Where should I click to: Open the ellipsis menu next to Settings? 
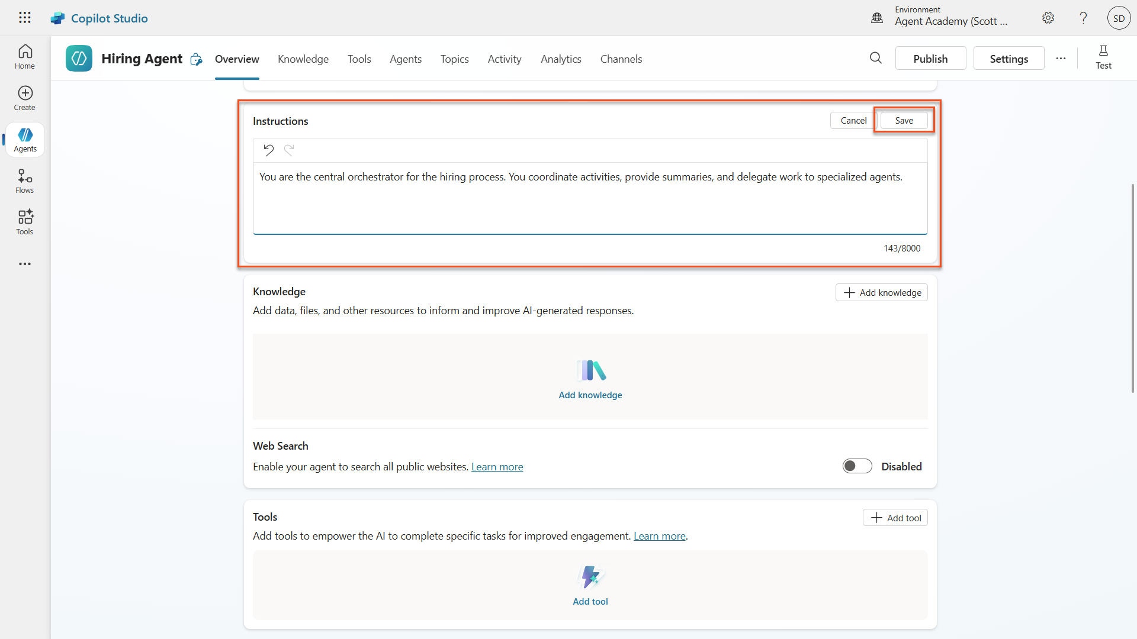[x=1060, y=59]
